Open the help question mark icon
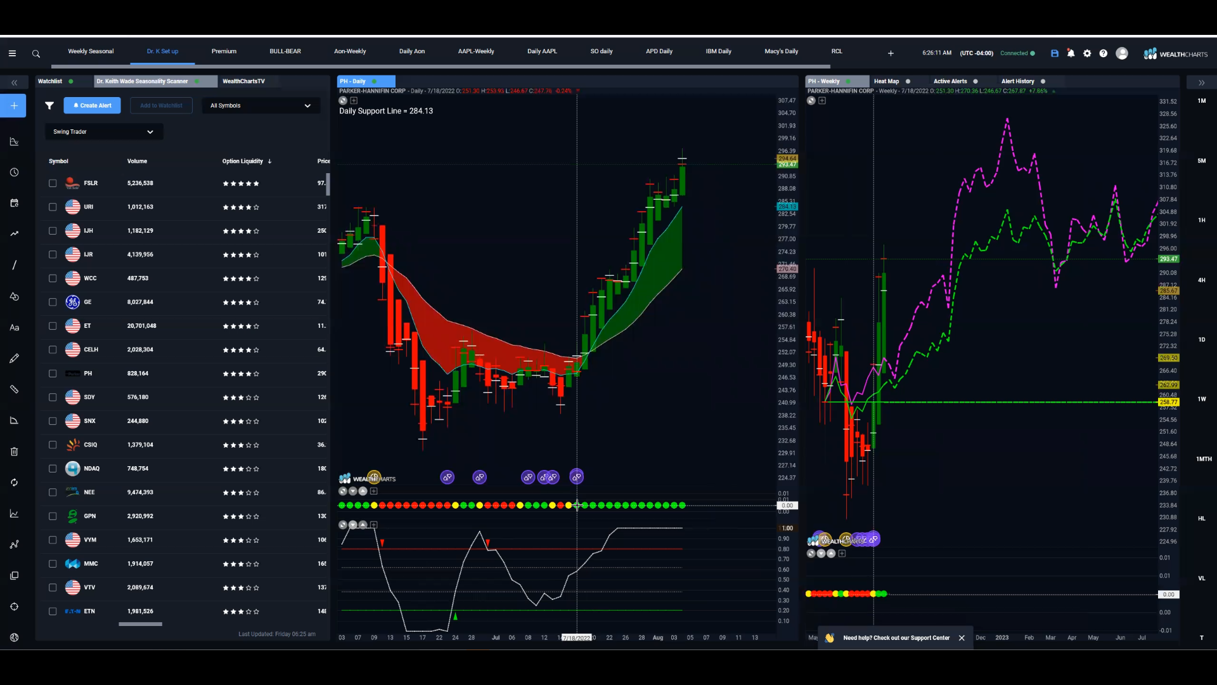The height and width of the screenshot is (685, 1217). click(x=1104, y=53)
